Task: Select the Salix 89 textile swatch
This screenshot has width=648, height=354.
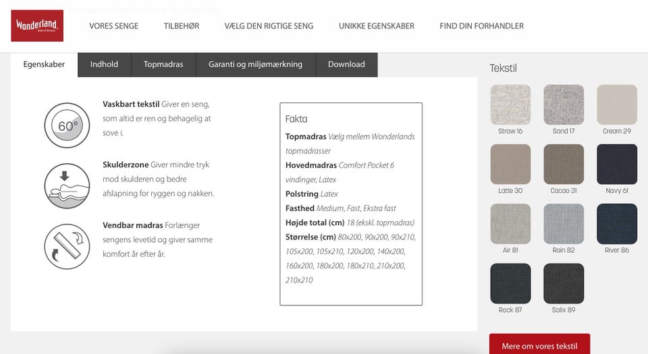Action: click(x=564, y=283)
